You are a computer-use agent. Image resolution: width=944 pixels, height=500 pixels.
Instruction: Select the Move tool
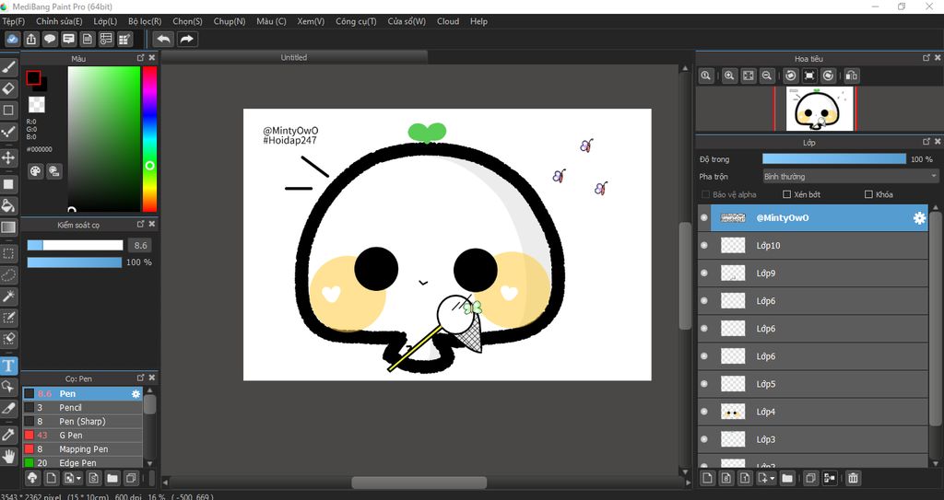click(8, 157)
